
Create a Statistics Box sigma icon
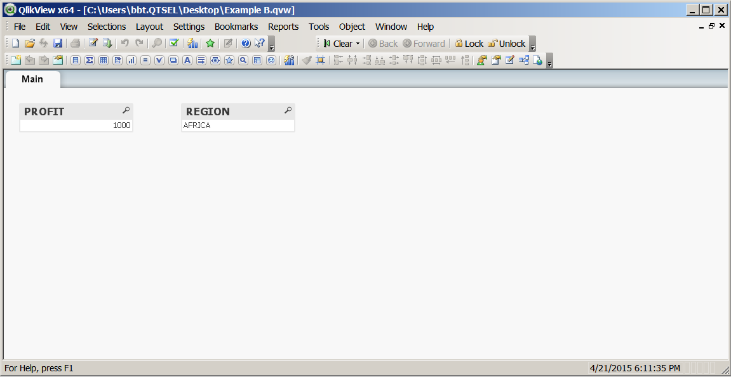(90, 60)
